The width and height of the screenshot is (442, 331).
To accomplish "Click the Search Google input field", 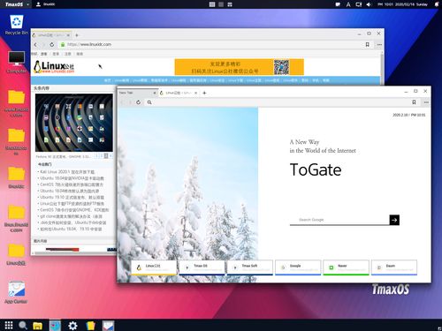I will click(x=339, y=220).
